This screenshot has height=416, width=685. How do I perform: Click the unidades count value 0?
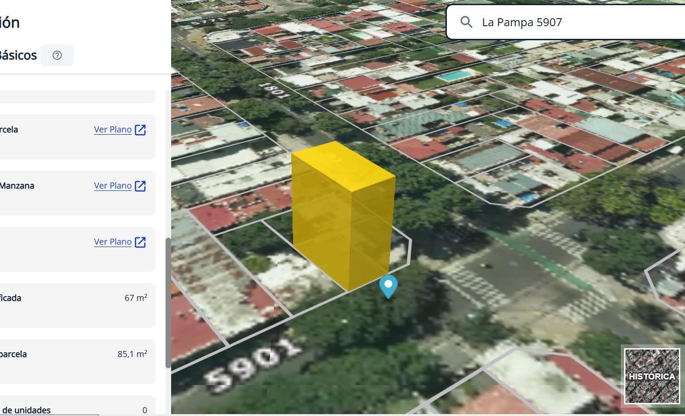point(144,410)
